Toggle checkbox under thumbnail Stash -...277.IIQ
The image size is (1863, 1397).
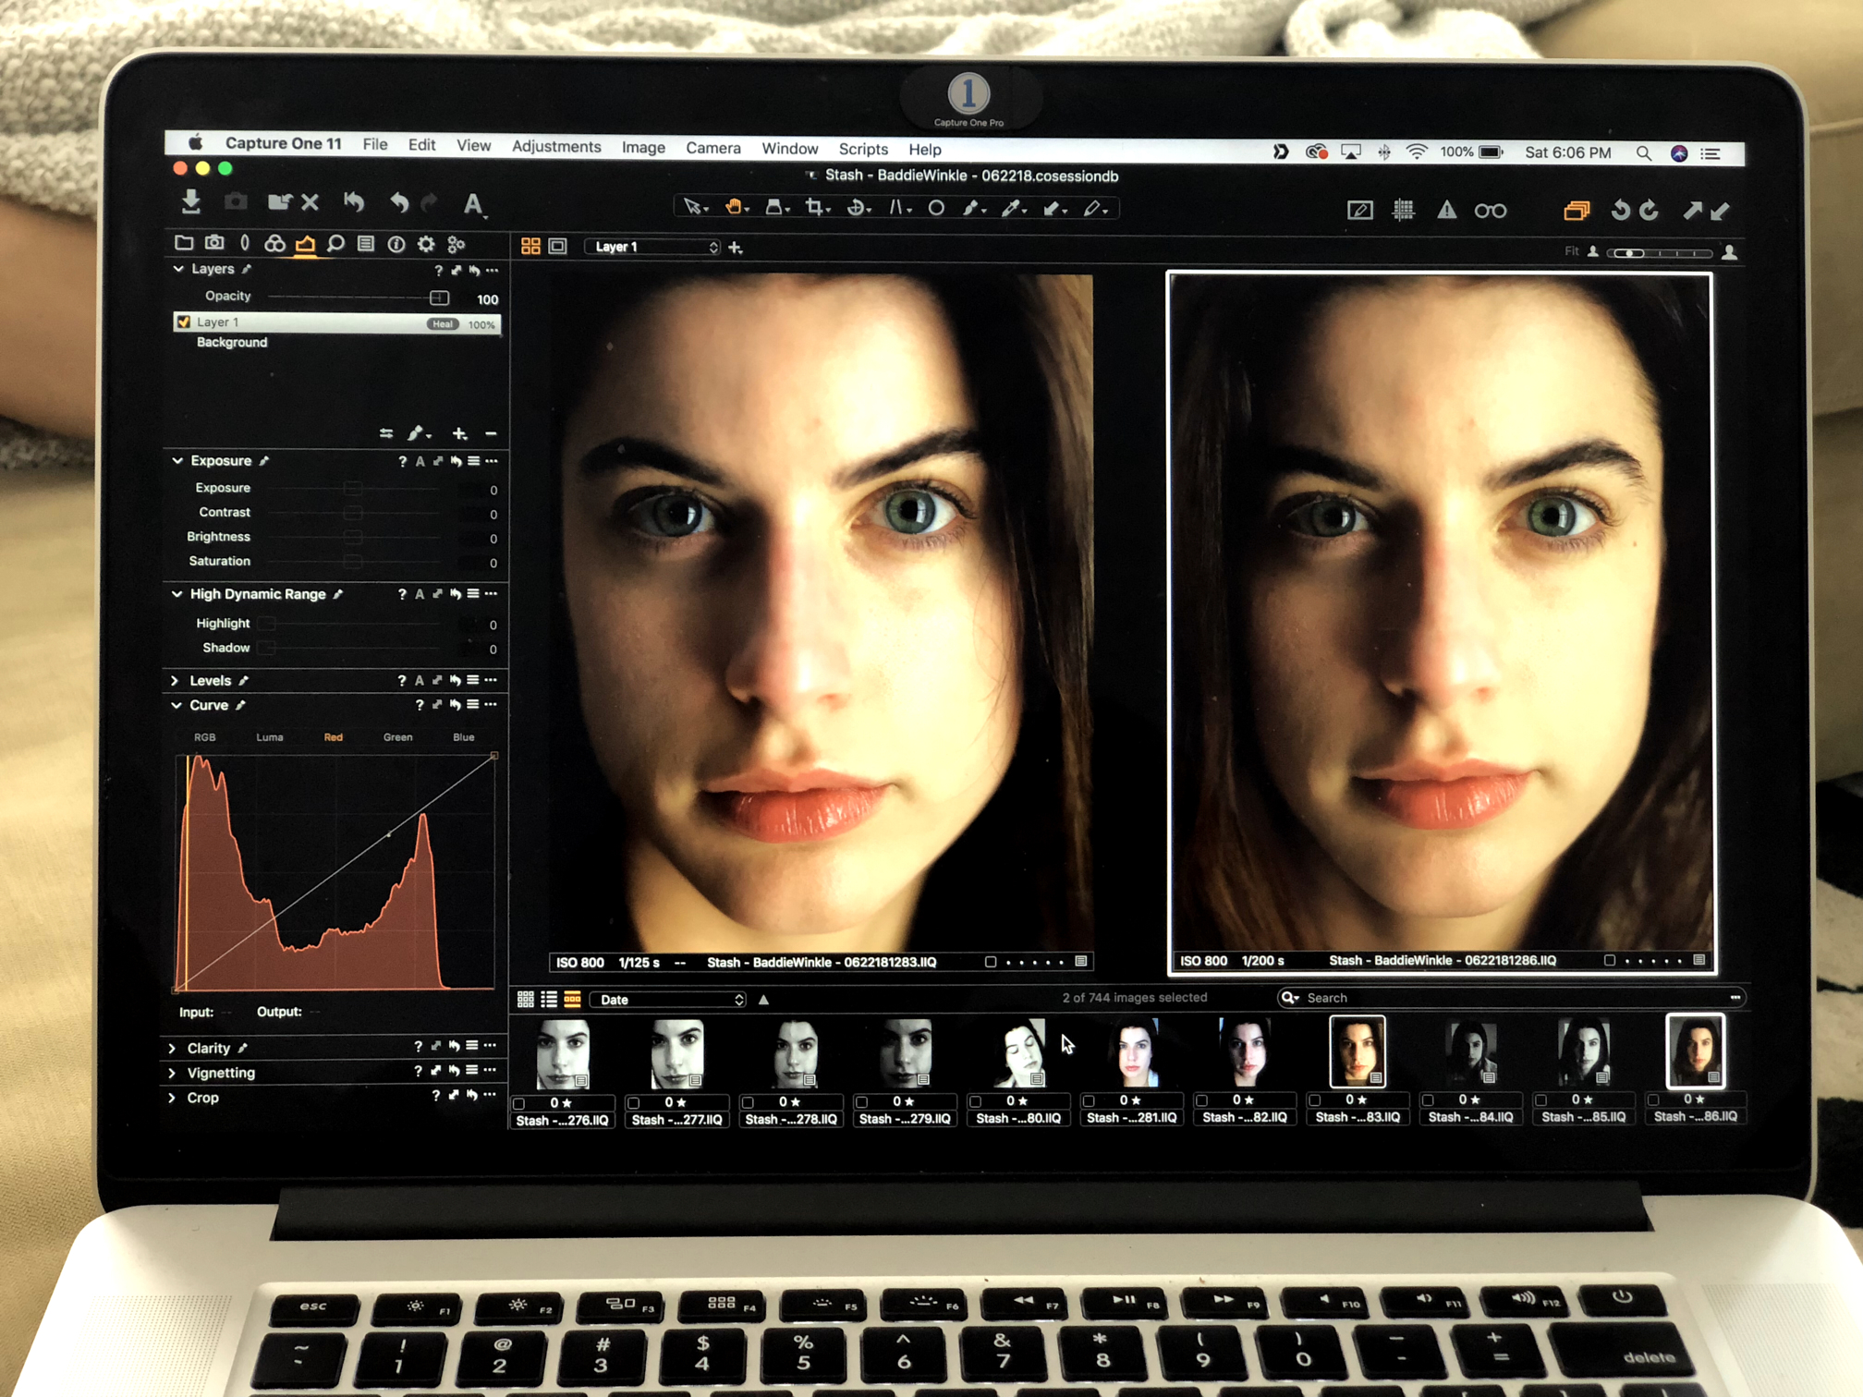tap(634, 1103)
